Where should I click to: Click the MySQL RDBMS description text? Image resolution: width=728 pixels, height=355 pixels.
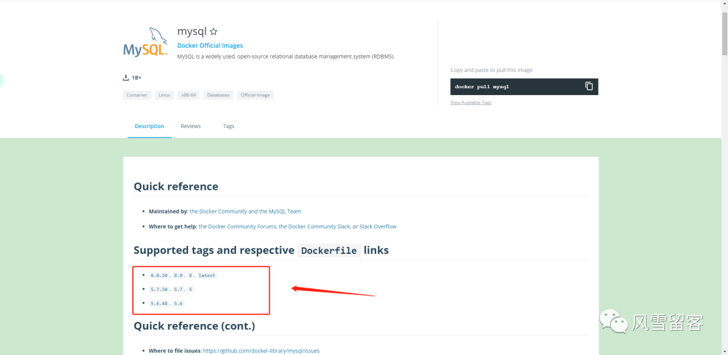tap(286, 57)
